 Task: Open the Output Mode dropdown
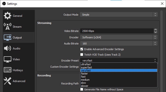pyautogui.click(x=119, y=15)
